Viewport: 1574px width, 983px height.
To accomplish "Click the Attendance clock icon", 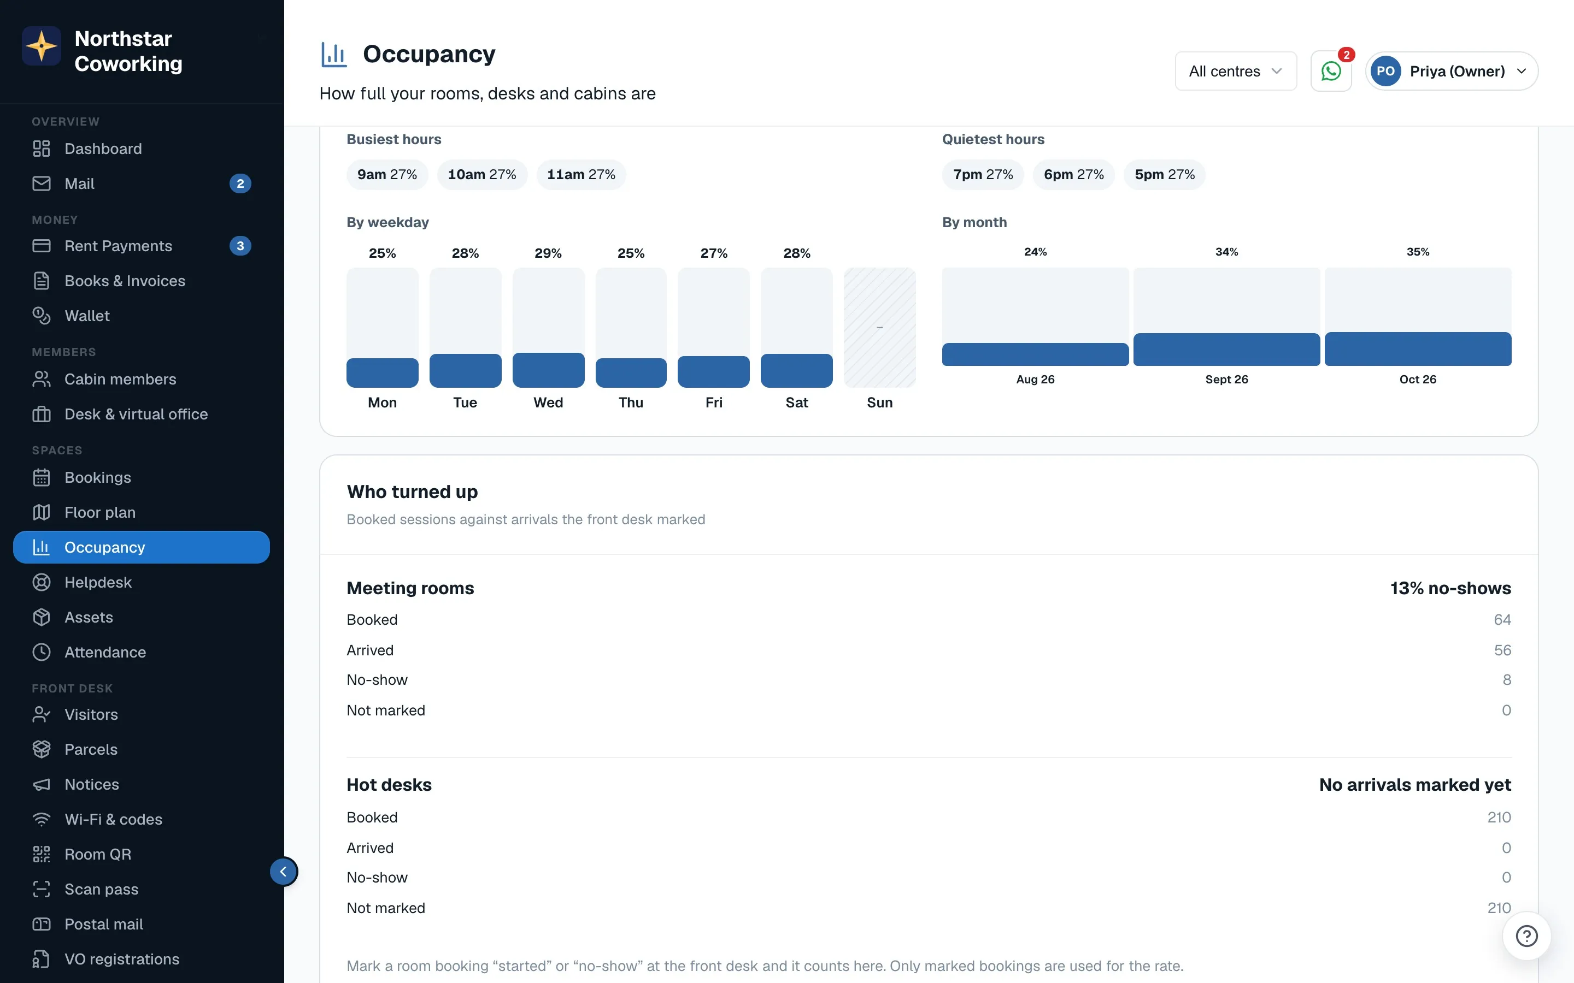I will pos(42,653).
